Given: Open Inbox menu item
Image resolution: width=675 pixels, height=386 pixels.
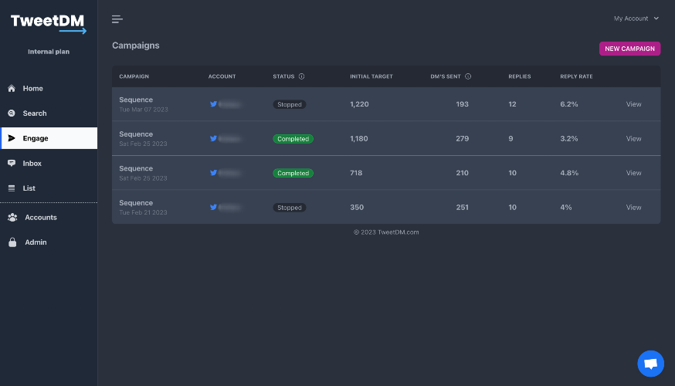Looking at the screenshot, I should point(49,163).
